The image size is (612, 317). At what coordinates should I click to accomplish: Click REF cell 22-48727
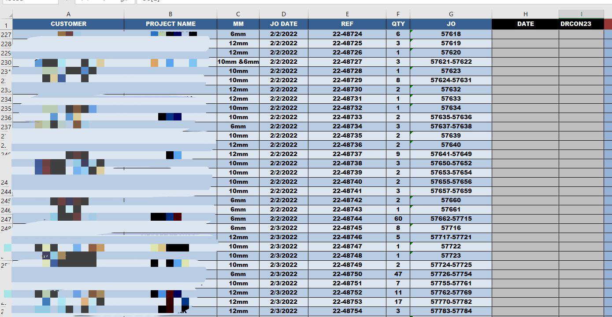(347, 62)
